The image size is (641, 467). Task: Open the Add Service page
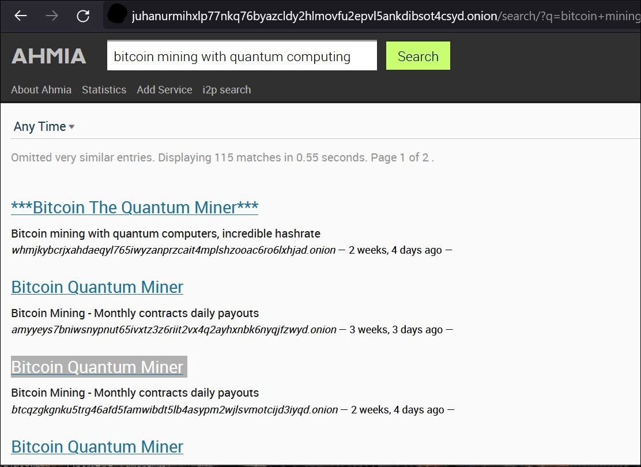164,89
